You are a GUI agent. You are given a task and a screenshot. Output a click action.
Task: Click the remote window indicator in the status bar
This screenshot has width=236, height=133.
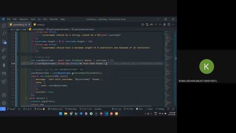click(3, 109)
